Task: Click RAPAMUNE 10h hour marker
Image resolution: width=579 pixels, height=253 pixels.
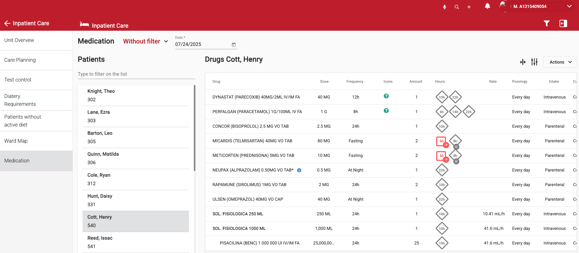Action: (442, 185)
